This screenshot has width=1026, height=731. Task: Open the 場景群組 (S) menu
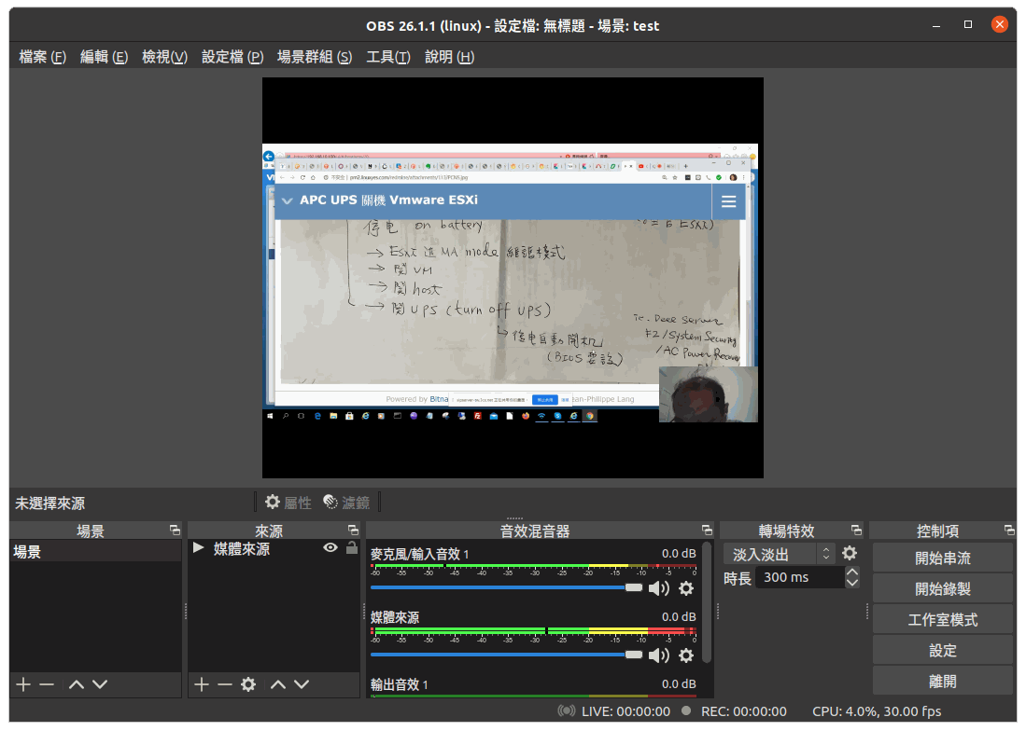pyautogui.click(x=314, y=57)
